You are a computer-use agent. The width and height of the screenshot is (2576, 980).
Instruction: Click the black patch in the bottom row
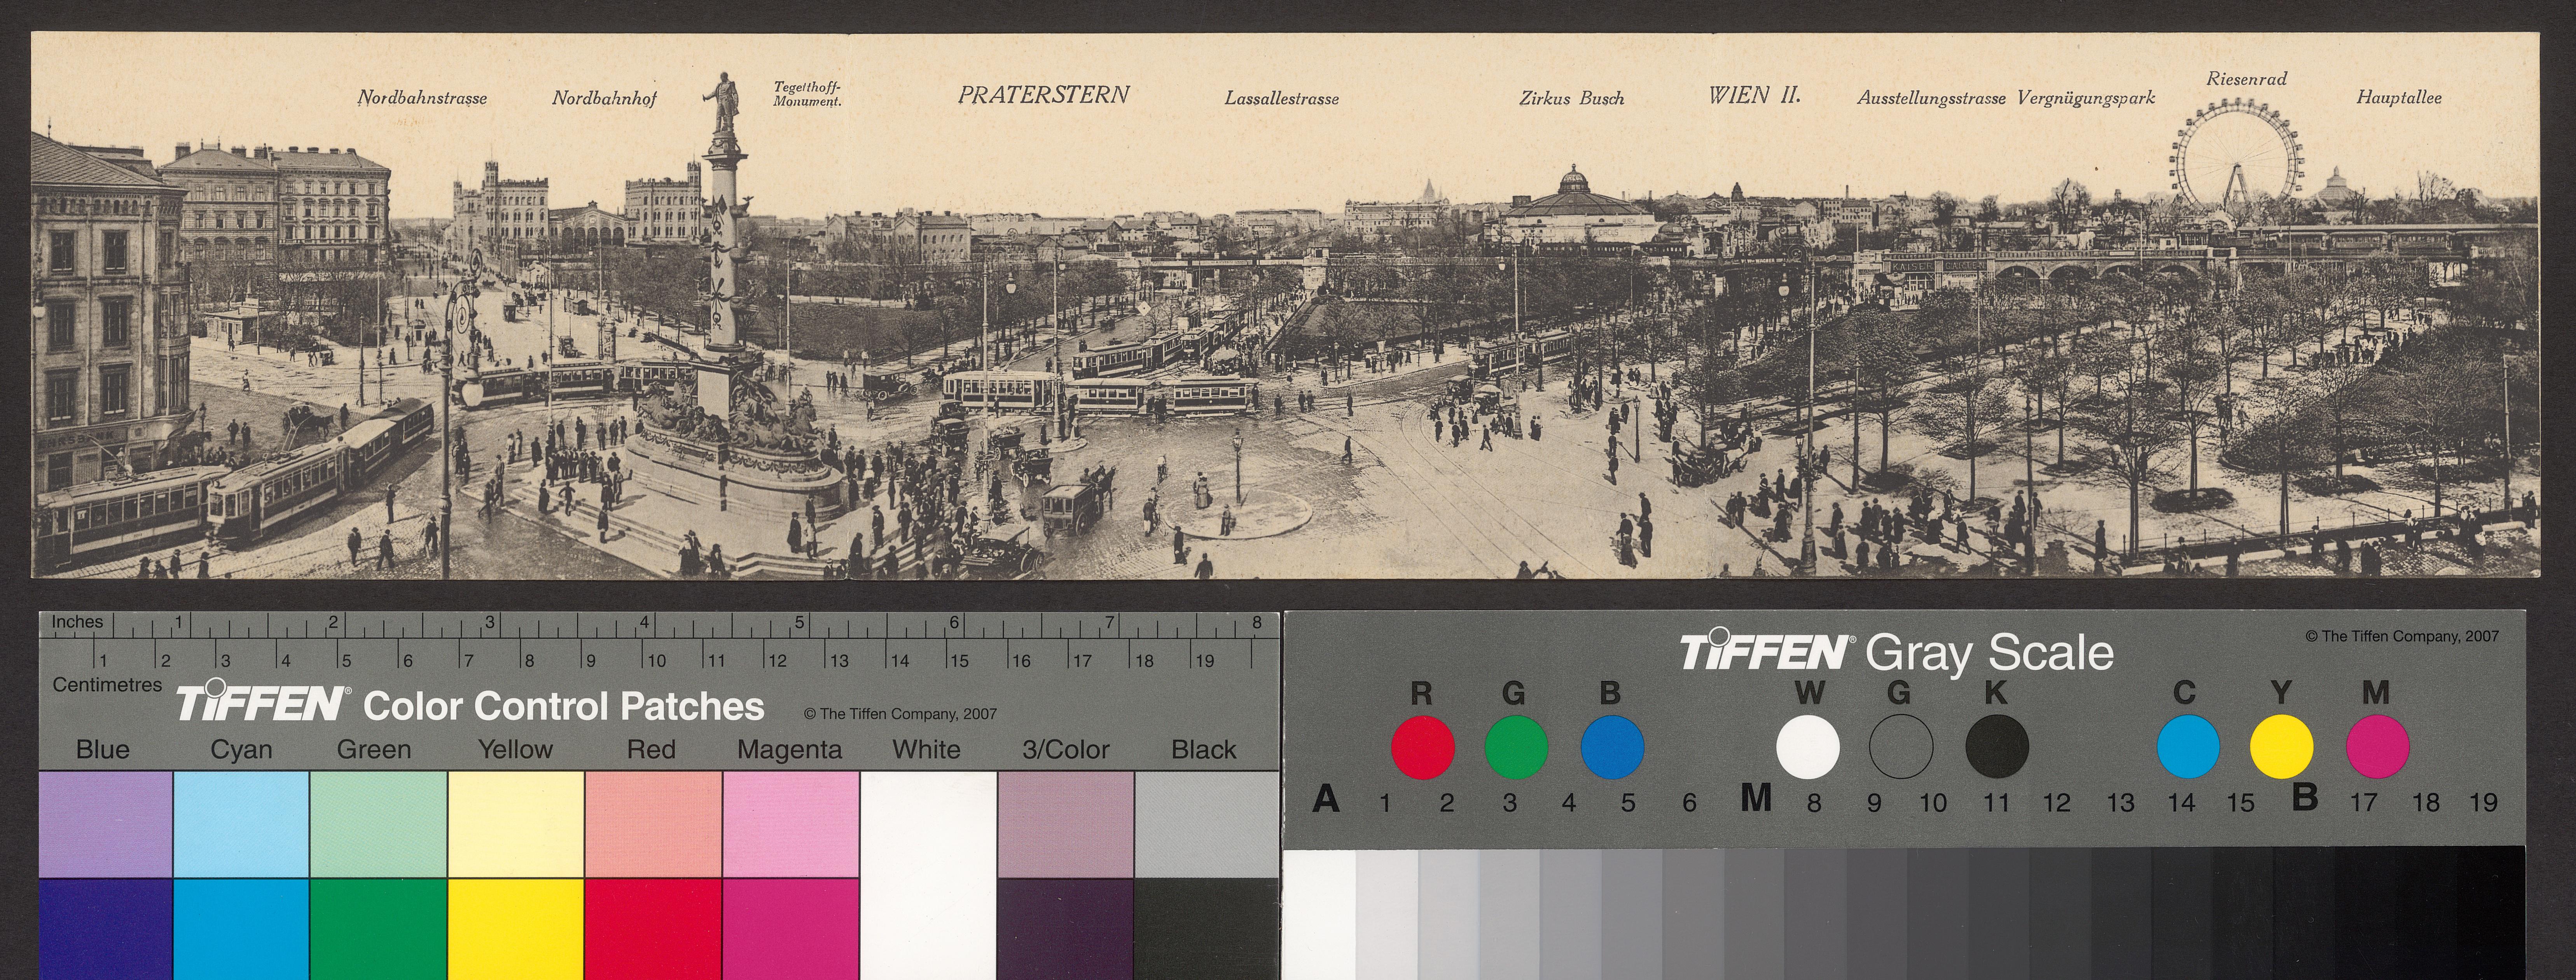pos(1207,929)
